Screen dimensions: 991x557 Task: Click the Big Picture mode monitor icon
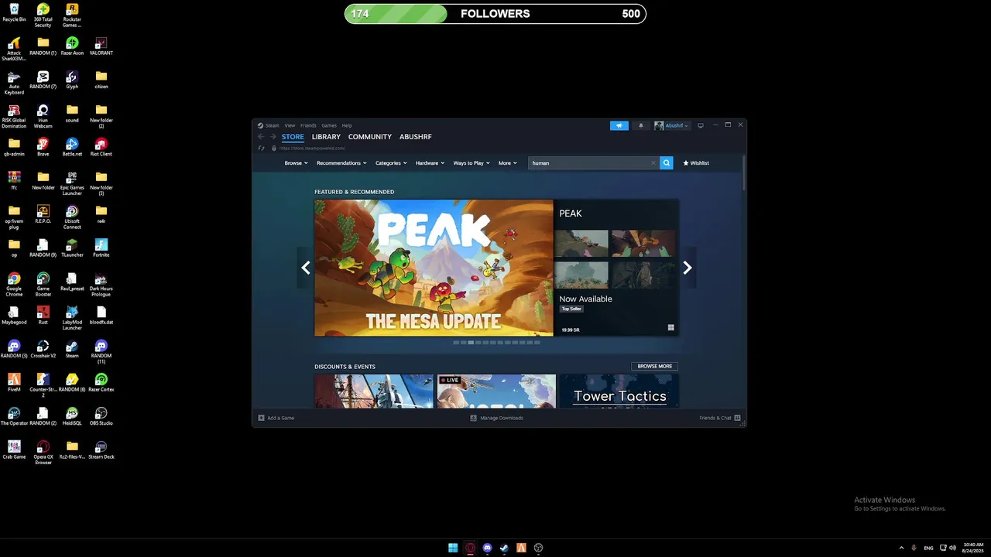(701, 125)
